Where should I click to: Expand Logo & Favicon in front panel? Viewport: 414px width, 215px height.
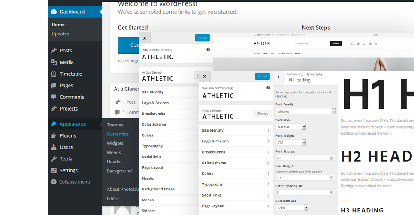(x=236, y=141)
